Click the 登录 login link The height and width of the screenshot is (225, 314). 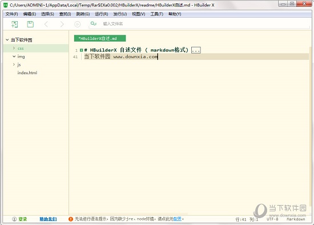tap(23, 219)
